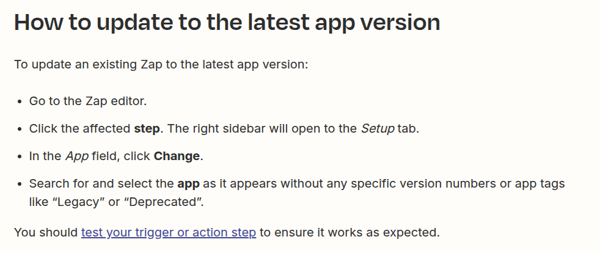Click the bullet dot before "Search for and select"
This screenshot has height=253, width=600.
(x=20, y=185)
